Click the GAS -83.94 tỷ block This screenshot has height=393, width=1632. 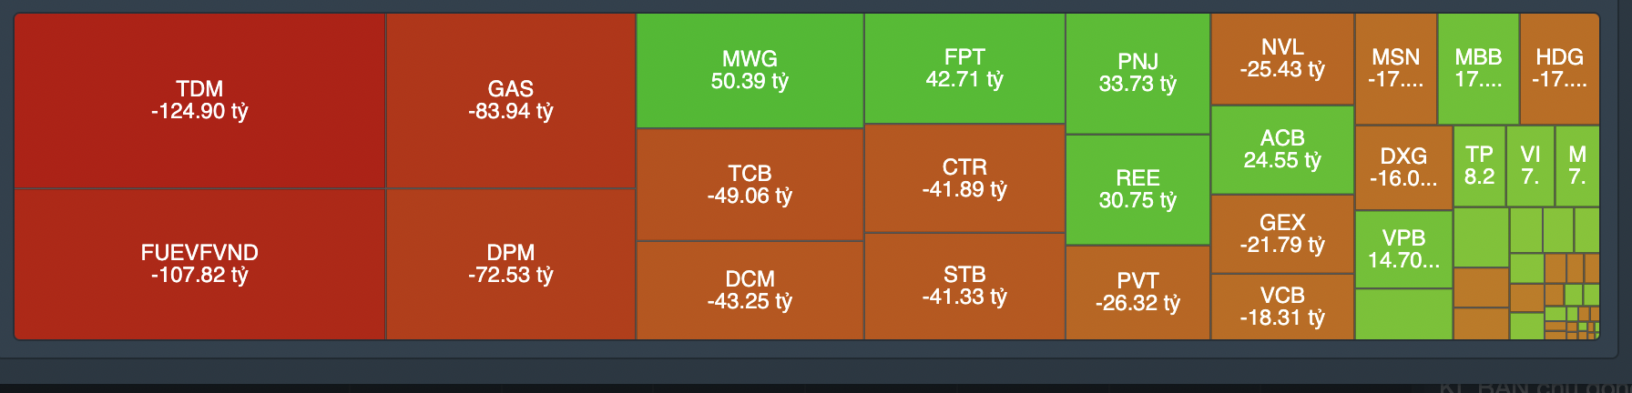tap(510, 100)
